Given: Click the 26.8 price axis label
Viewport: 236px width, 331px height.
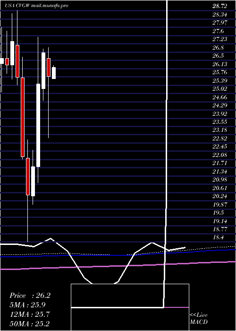Looking at the screenshot, I should coord(218,48).
